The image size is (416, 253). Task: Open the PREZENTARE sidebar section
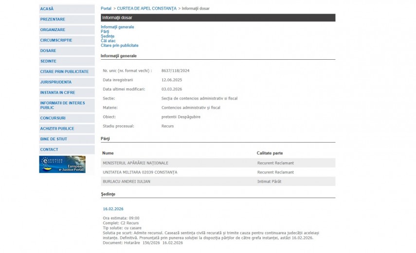pos(53,19)
